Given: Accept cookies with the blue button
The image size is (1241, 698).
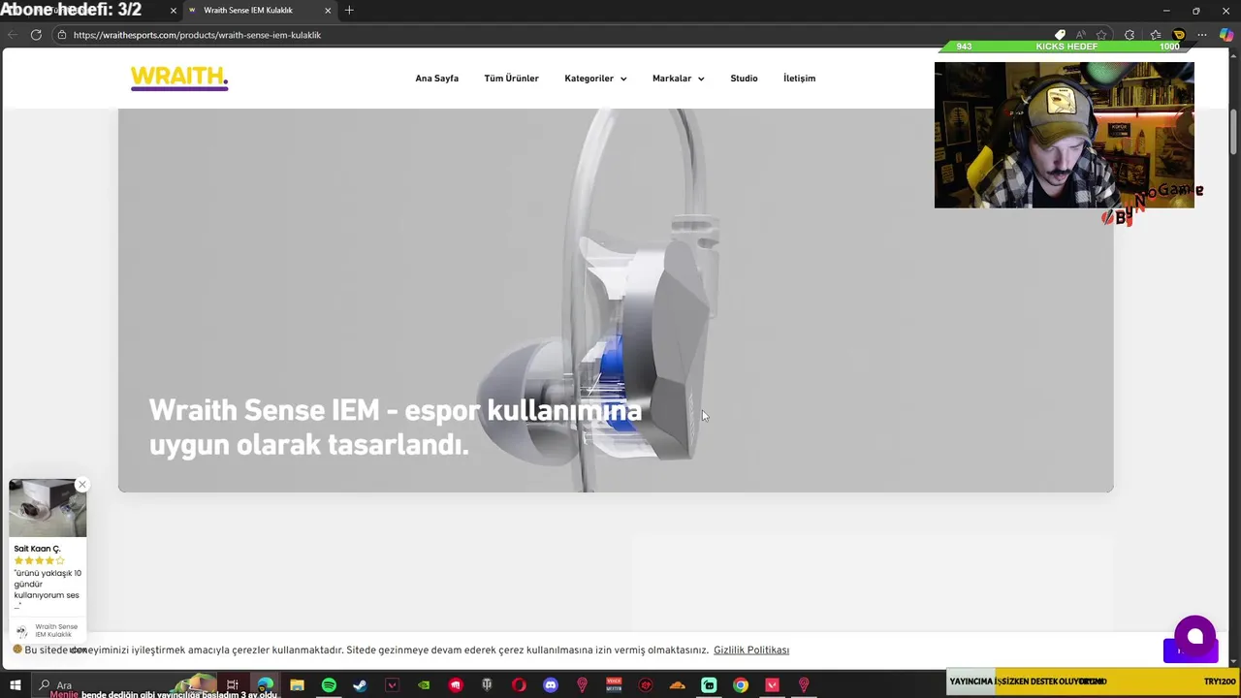Looking at the screenshot, I should pos(1191,650).
